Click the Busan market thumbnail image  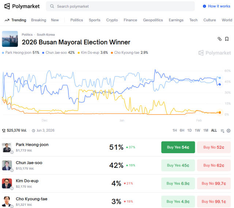[10, 39]
